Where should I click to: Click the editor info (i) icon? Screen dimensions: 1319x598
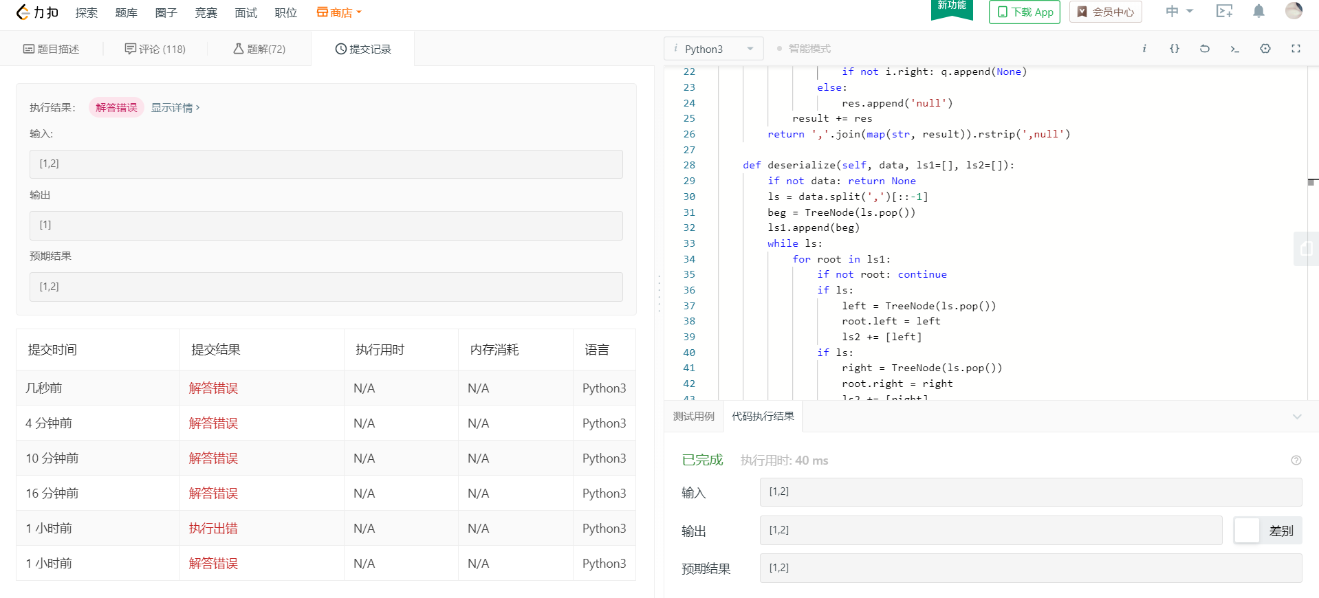coord(1144,48)
